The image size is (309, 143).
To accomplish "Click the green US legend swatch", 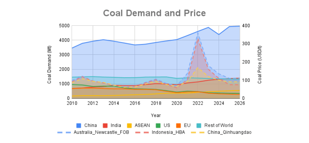I will point(159,125).
